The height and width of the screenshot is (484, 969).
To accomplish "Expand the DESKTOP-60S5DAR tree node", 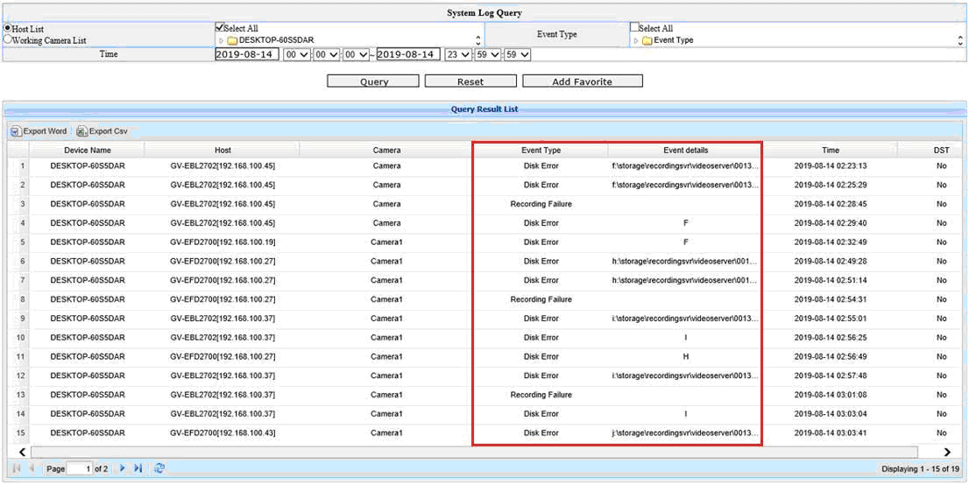I will pyautogui.click(x=222, y=41).
